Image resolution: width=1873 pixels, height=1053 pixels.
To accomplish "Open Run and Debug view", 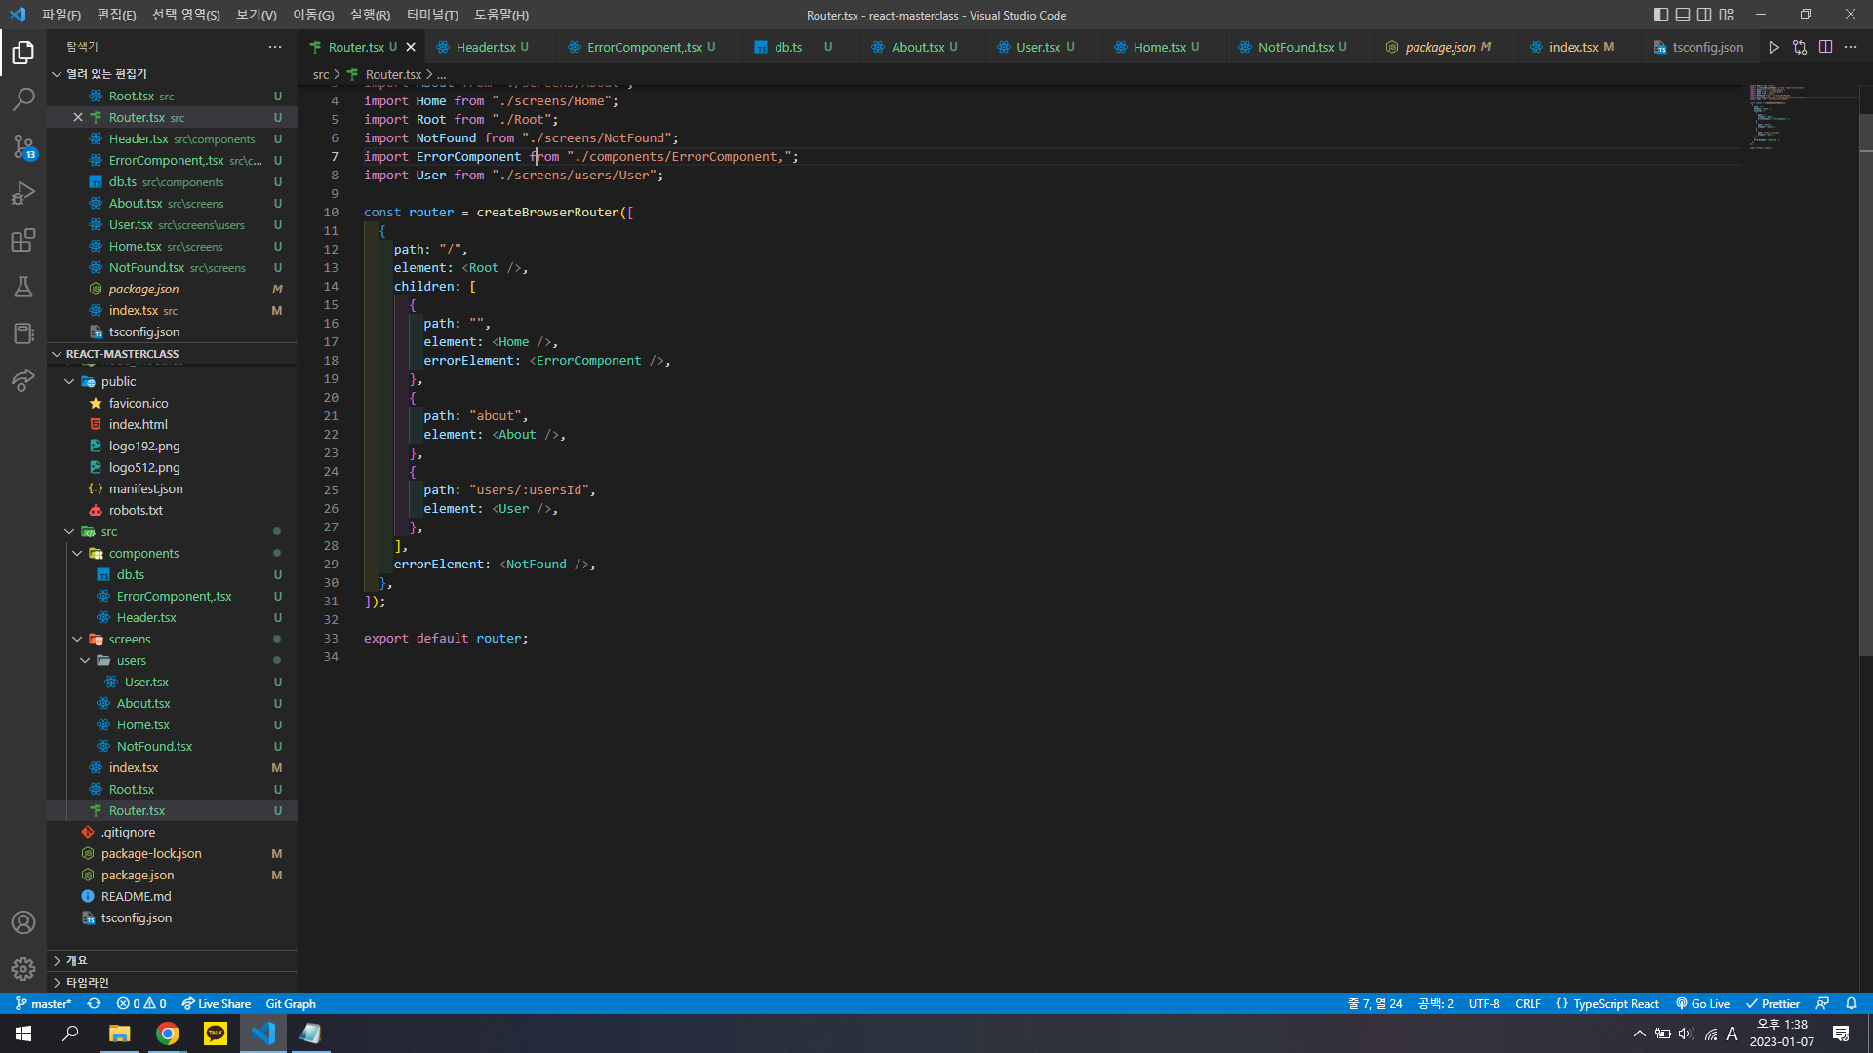I will (x=23, y=193).
